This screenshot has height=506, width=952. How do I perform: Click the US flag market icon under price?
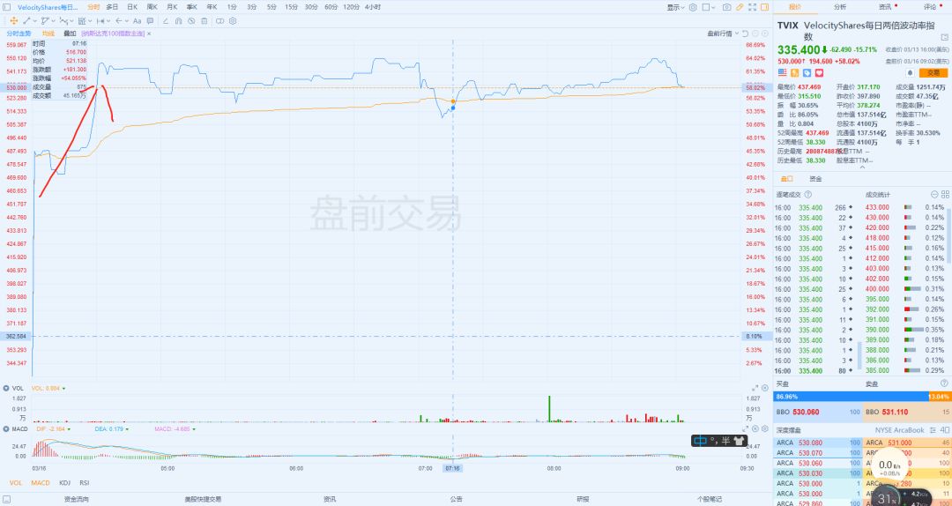click(782, 72)
